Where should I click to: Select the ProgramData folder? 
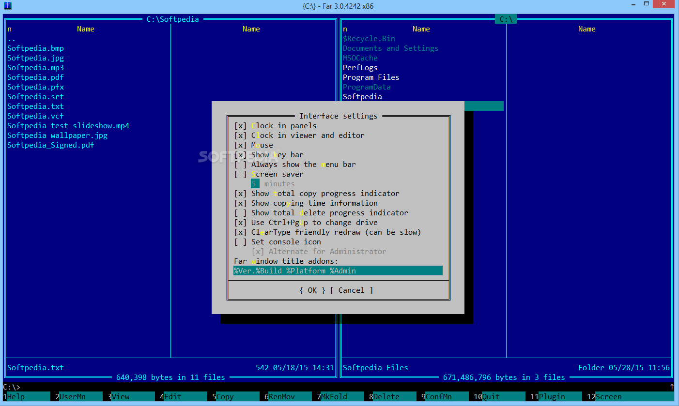[x=367, y=87]
